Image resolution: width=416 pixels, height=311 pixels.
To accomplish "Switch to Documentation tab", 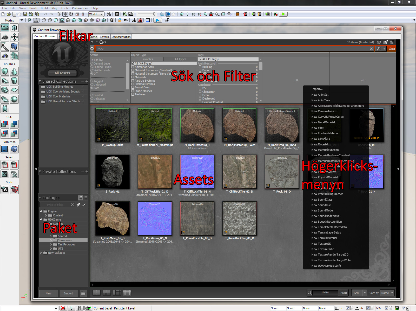I will pos(121,37).
